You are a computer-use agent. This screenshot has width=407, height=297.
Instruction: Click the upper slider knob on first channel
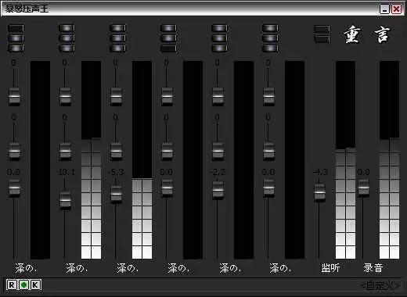coord(14,96)
